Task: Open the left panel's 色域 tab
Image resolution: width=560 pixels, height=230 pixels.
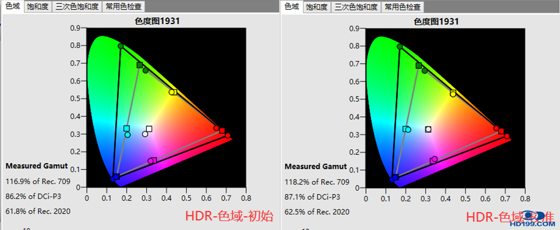Action: [x=12, y=7]
